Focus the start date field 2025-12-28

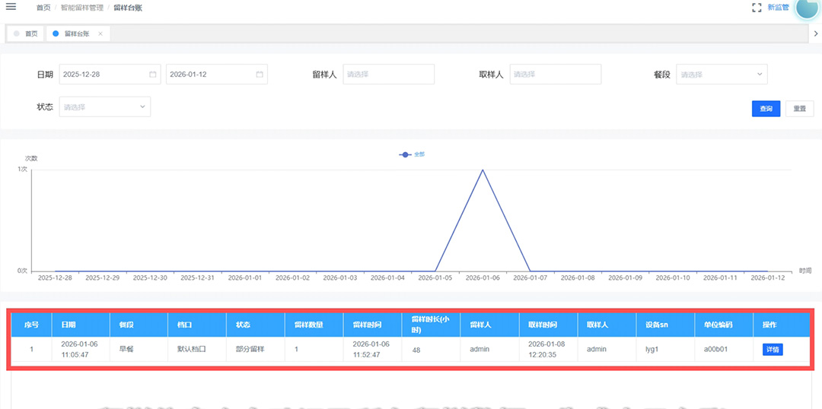(109, 75)
